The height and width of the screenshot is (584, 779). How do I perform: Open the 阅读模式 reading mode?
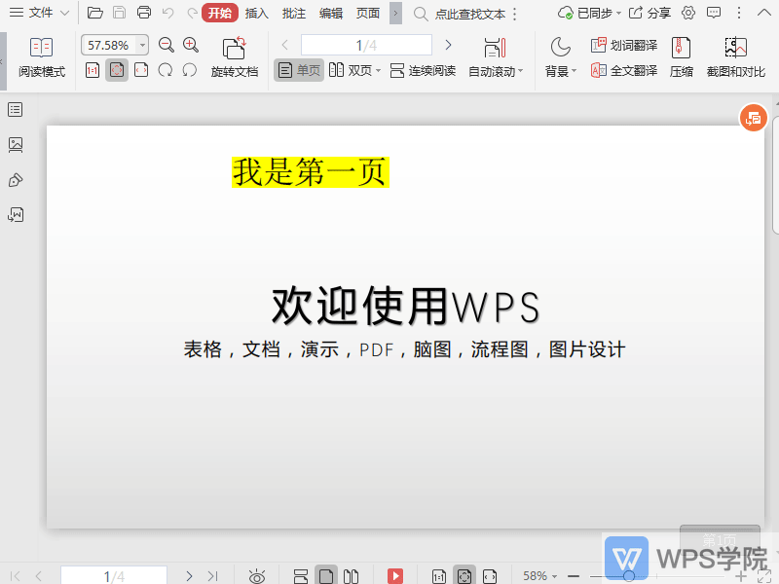(42, 56)
